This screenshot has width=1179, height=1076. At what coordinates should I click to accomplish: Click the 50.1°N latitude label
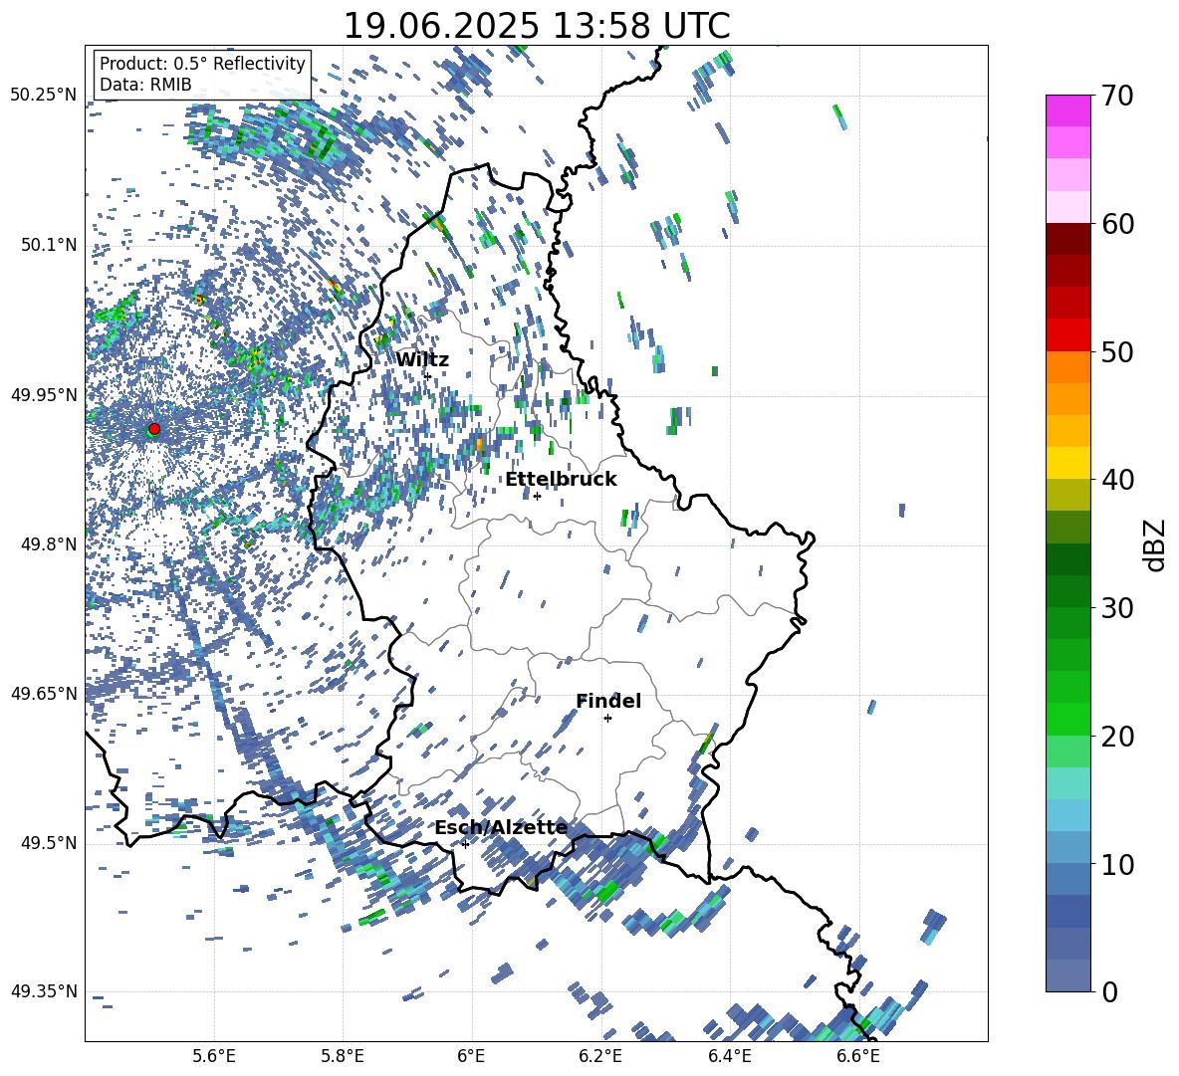coord(49,245)
